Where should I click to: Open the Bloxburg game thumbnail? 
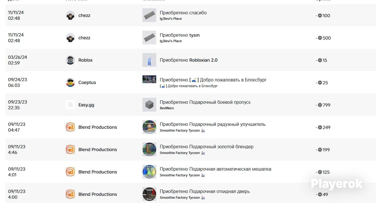click(x=149, y=79)
